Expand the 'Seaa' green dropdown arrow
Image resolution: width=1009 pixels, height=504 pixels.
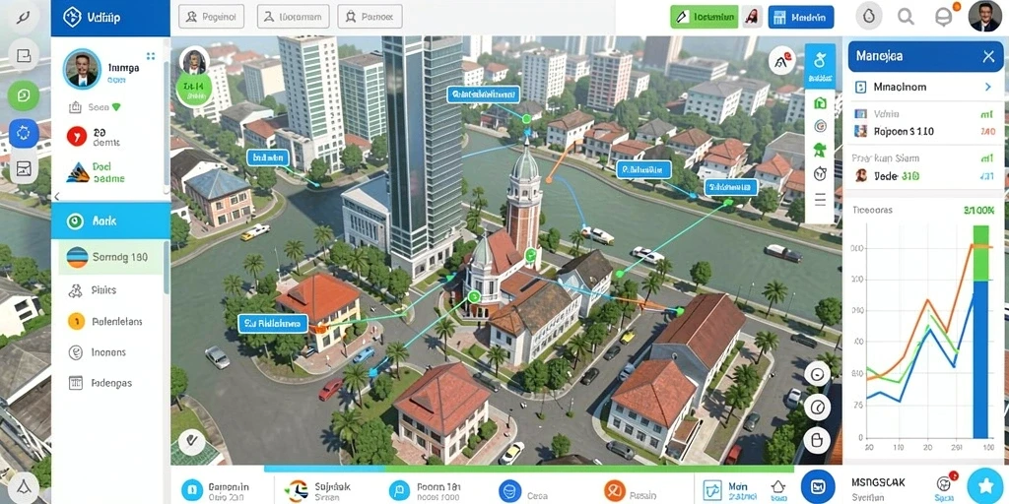pyautogui.click(x=116, y=107)
